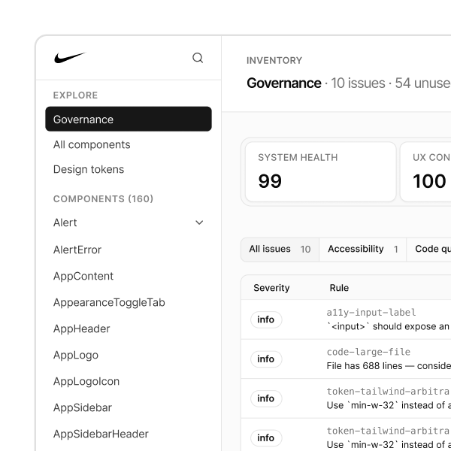Image resolution: width=451 pixels, height=451 pixels.
Task: Select the code-large-file rule text
Action: tap(368, 352)
